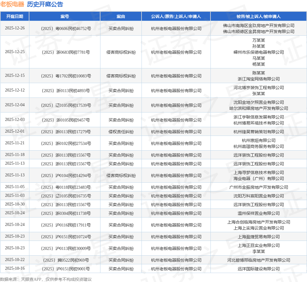The image size is (307, 282).
Task: Click date cell 2025-12-01
Action: click(x=15, y=131)
